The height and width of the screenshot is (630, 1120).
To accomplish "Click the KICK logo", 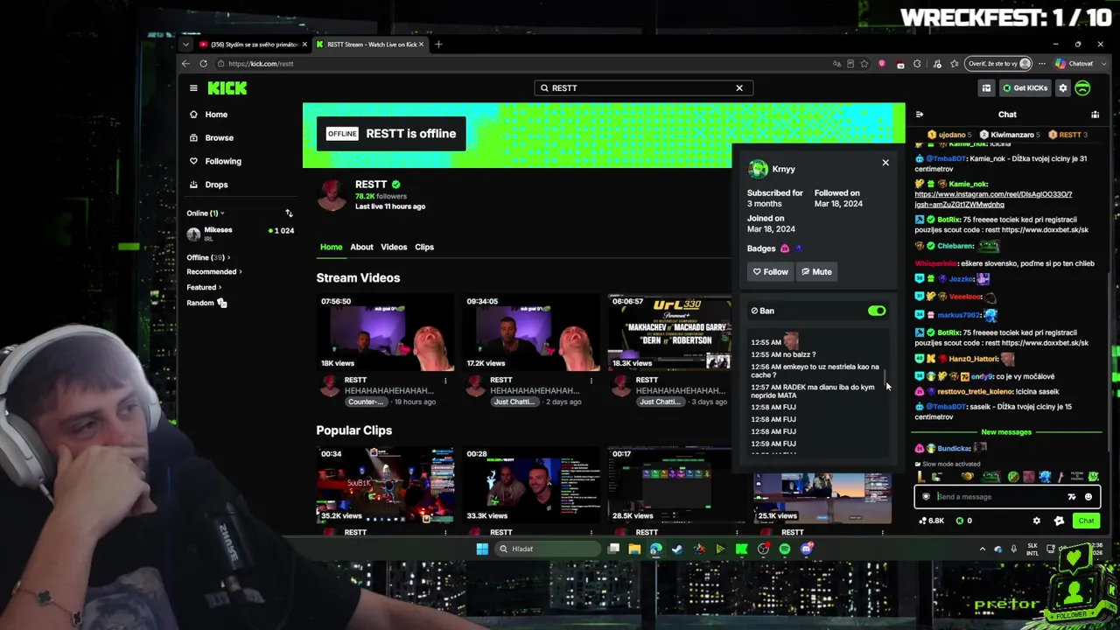I will coord(227,87).
